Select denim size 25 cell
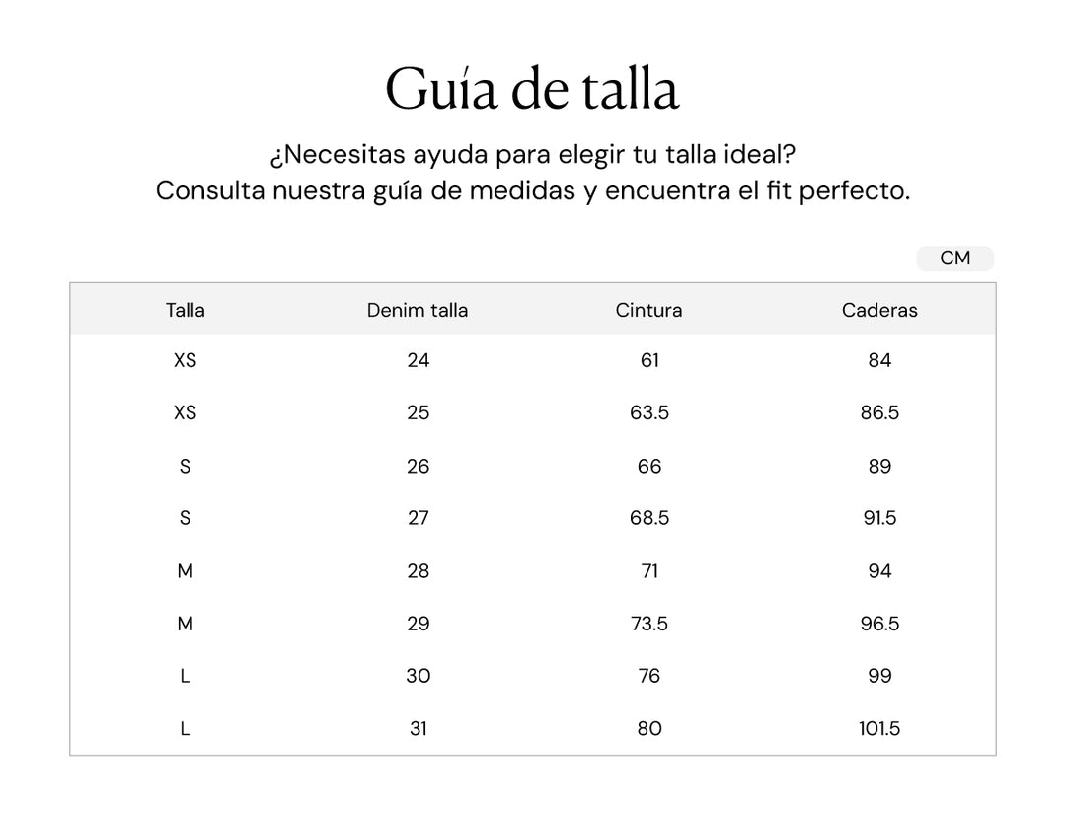Screen dimensions: 1066x814 [x=419, y=412]
